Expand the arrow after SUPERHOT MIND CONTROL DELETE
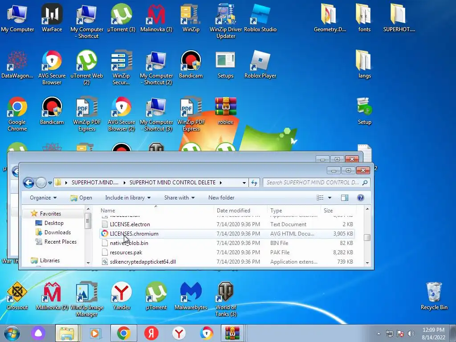 (221, 183)
